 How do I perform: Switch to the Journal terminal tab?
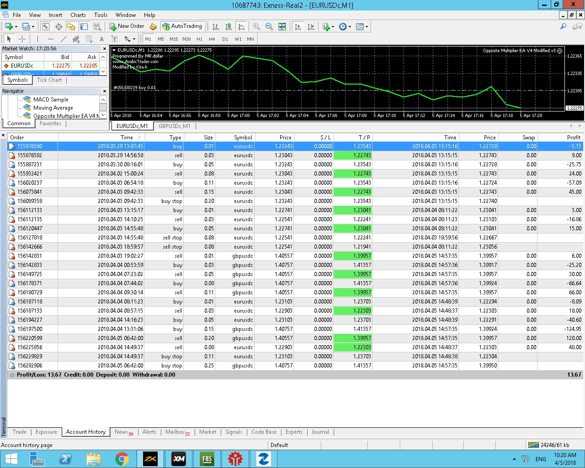pyautogui.click(x=320, y=432)
